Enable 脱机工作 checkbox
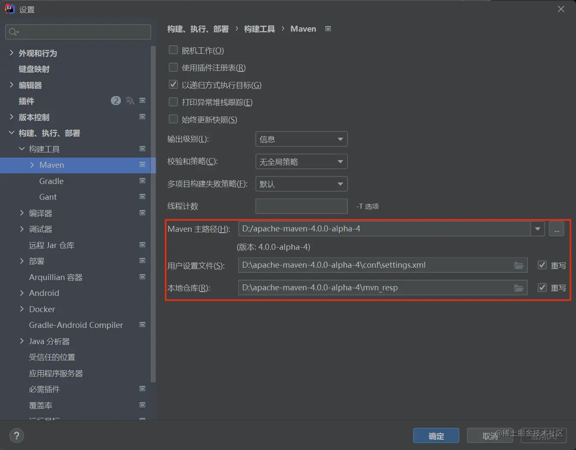 (173, 50)
